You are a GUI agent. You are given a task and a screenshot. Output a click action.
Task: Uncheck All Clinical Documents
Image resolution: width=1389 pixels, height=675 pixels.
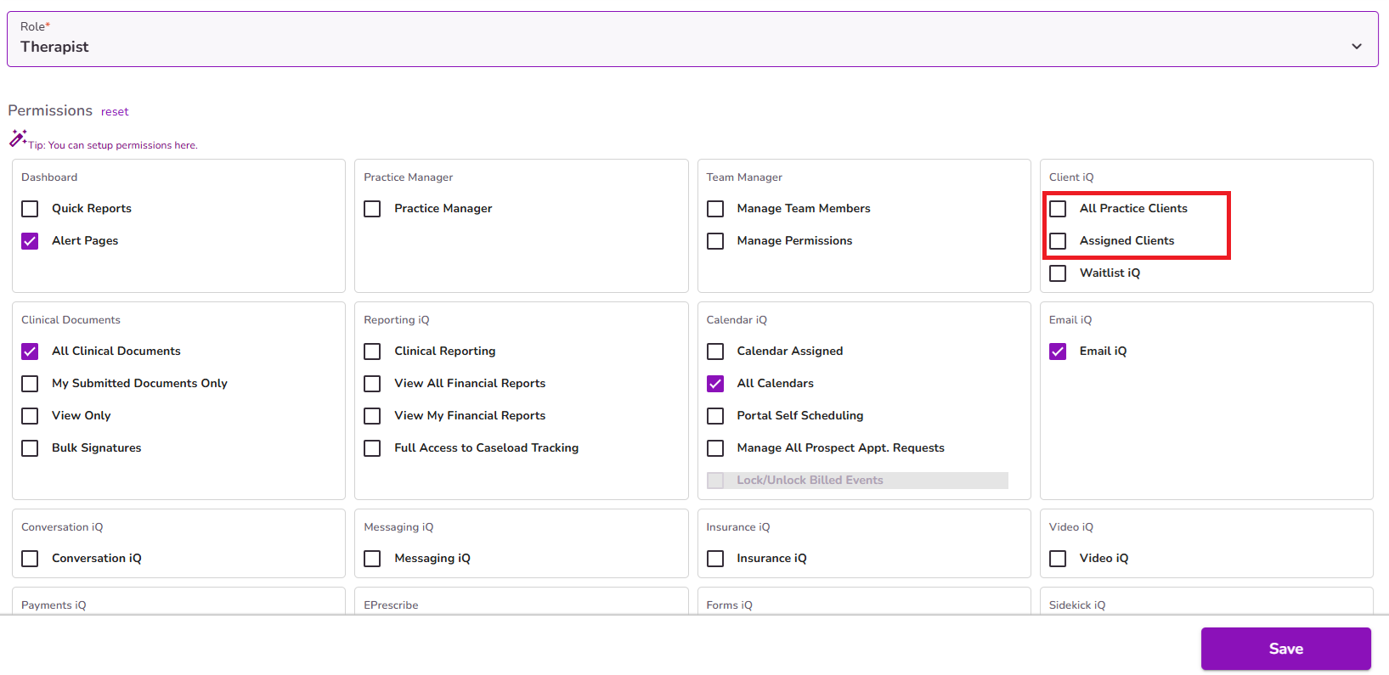point(30,352)
